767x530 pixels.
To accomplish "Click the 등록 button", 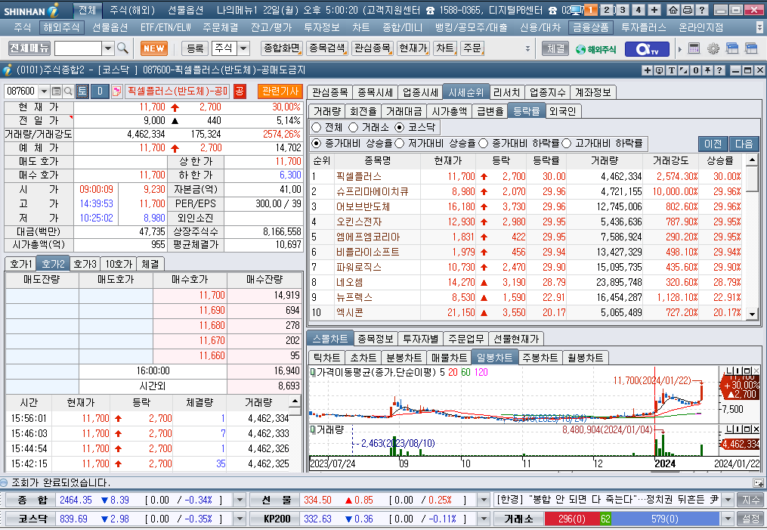I will (195, 48).
